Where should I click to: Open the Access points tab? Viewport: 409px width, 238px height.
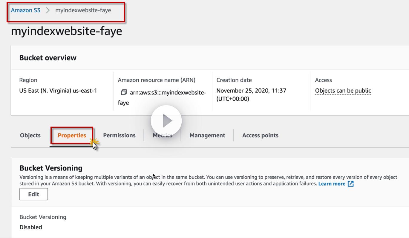tap(260, 136)
